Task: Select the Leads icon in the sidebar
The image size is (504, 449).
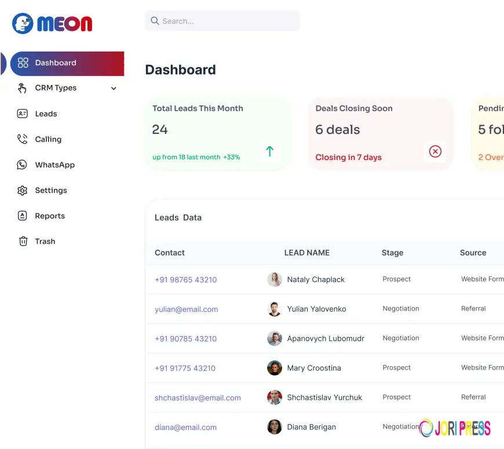Action: [23, 114]
